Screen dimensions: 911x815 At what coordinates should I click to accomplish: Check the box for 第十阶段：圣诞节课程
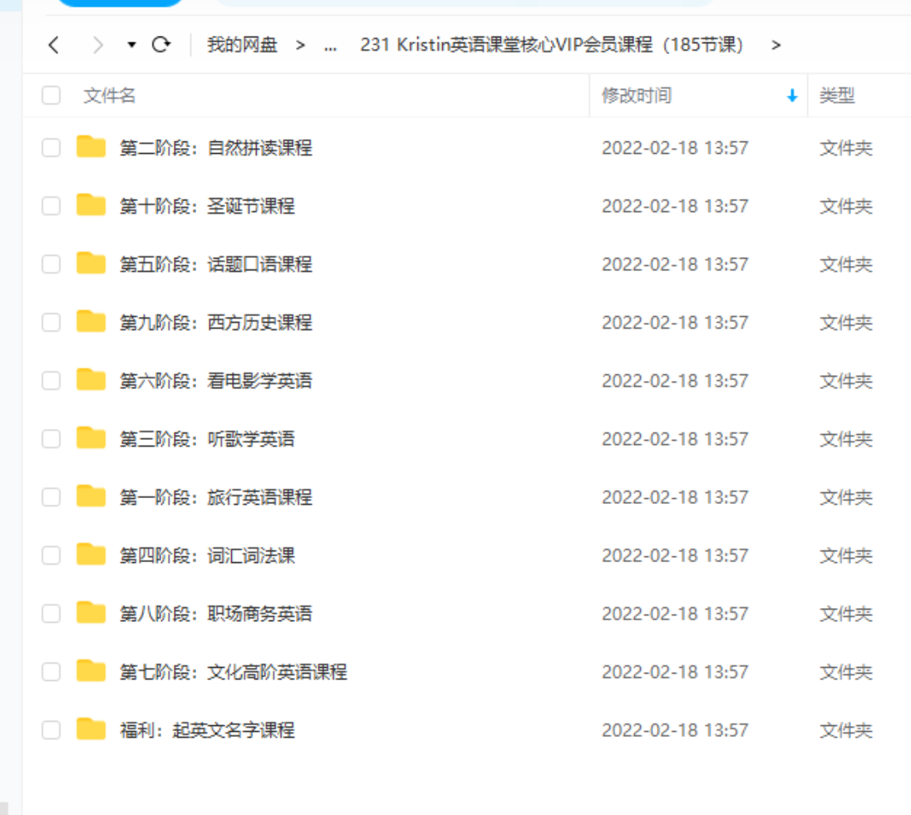click(52, 205)
